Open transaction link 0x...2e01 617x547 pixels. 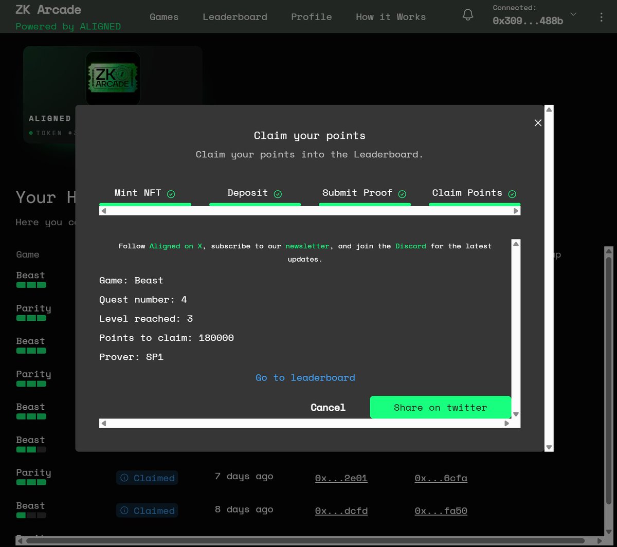[341, 478]
